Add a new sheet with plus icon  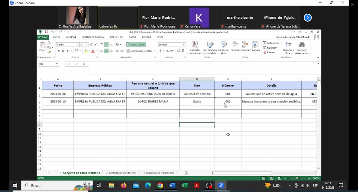(186, 173)
